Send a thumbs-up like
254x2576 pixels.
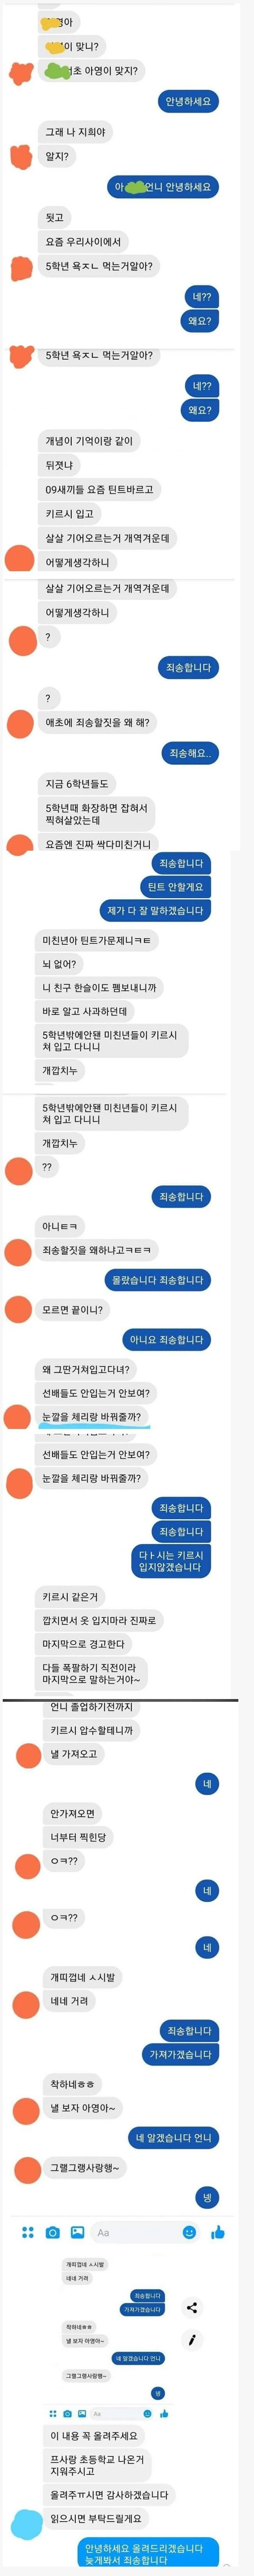(x=218, y=2233)
